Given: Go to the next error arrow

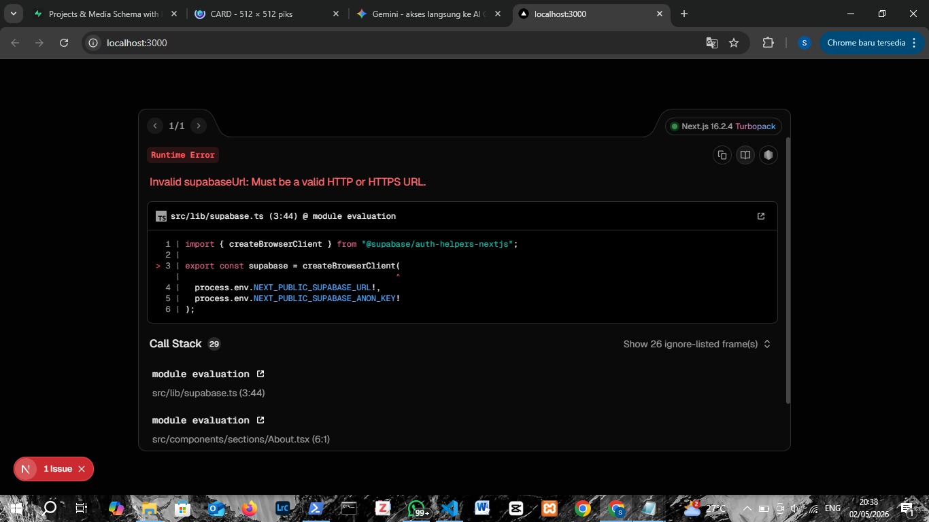Looking at the screenshot, I should point(199,126).
